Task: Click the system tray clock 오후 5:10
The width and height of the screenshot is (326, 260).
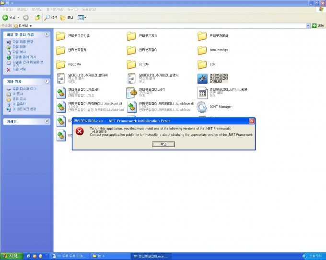Action: point(315,257)
